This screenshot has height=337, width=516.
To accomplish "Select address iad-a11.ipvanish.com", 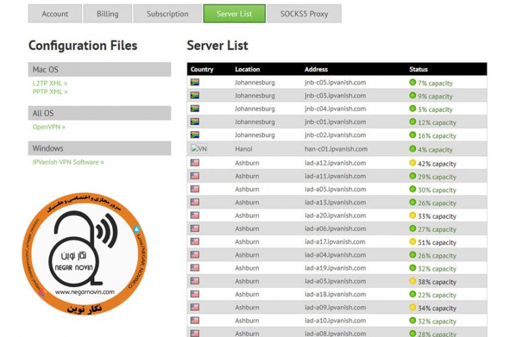I will 335,176.
